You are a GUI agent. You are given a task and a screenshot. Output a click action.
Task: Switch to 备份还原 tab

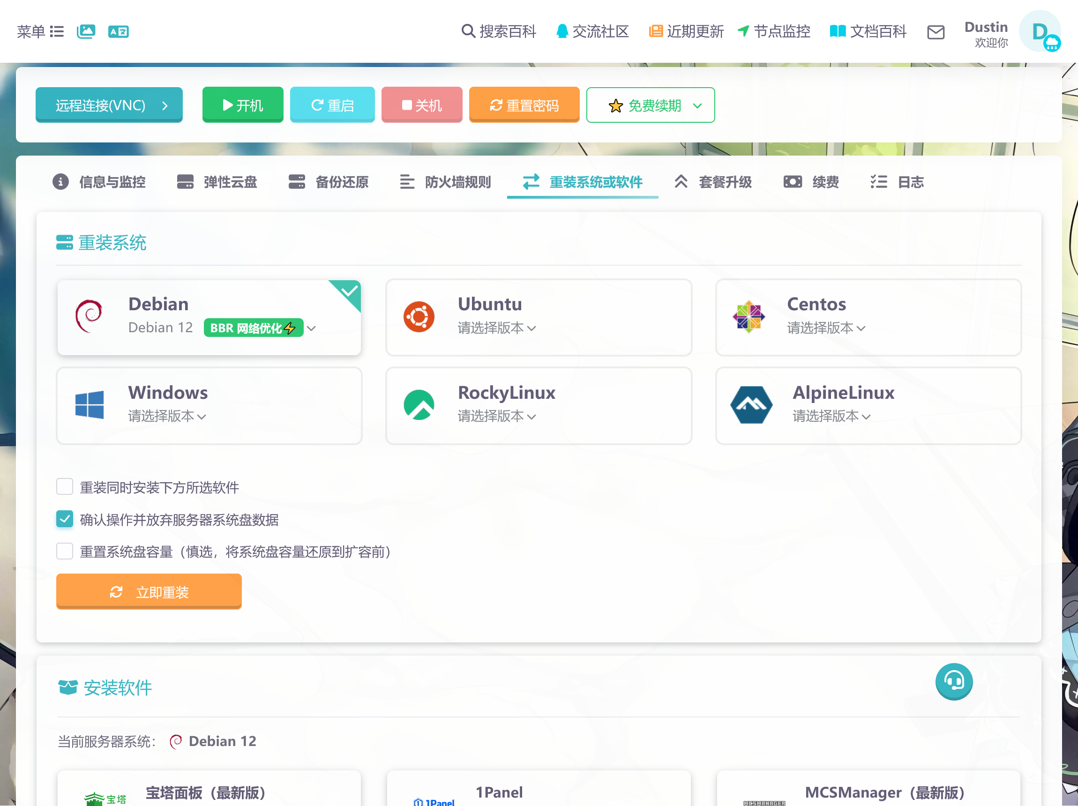(x=329, y=182)
